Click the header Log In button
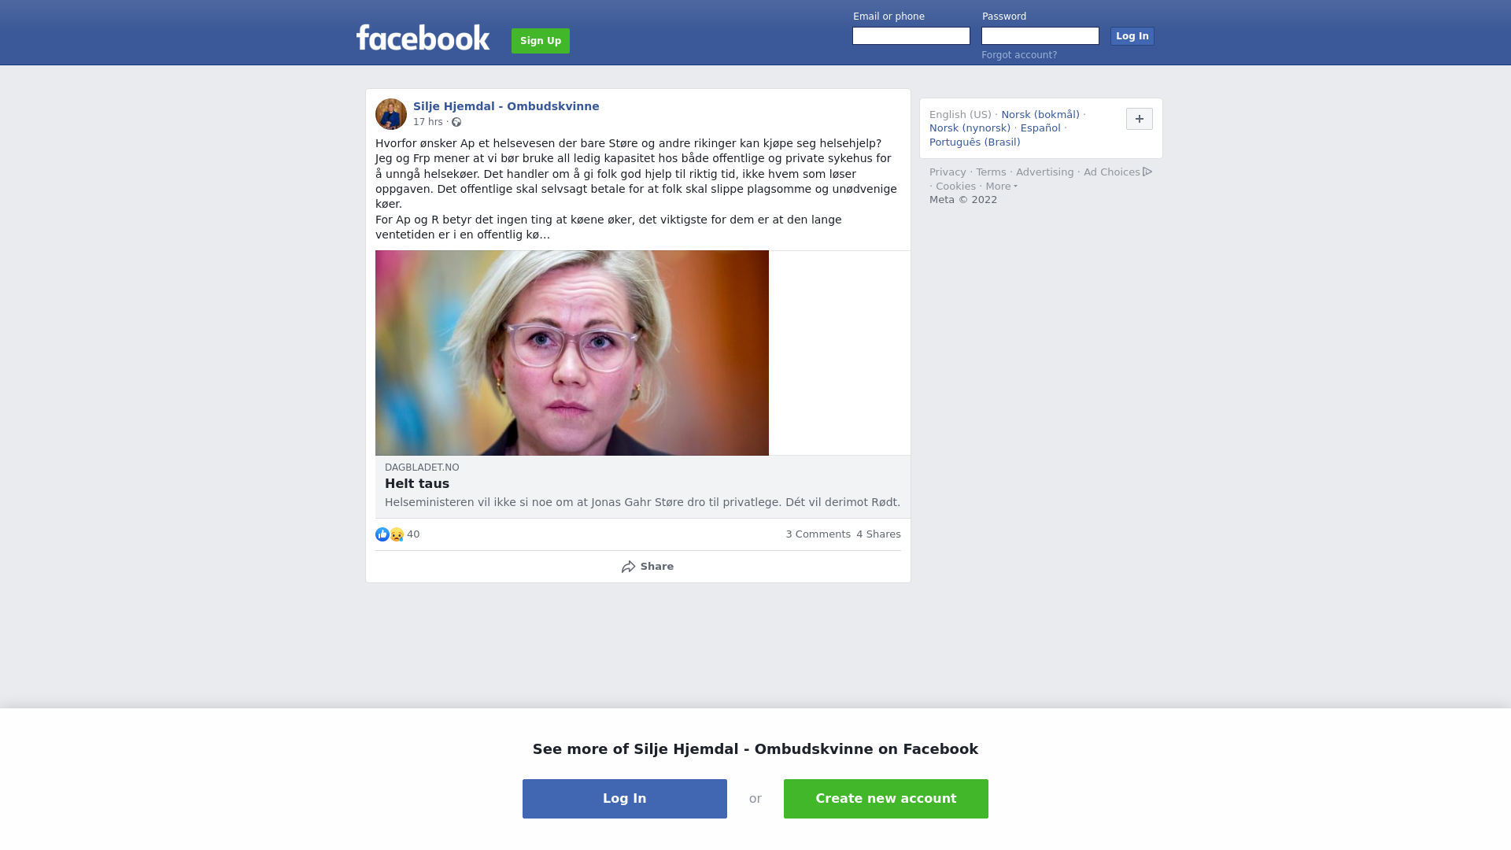Screen dimensions: 1511x850 1132,36
